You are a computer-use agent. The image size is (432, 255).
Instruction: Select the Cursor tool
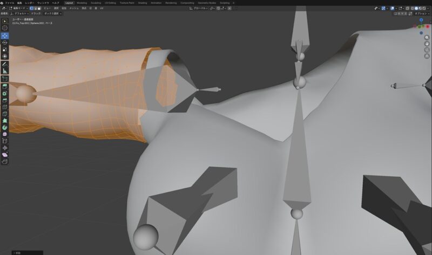[5, 27]
